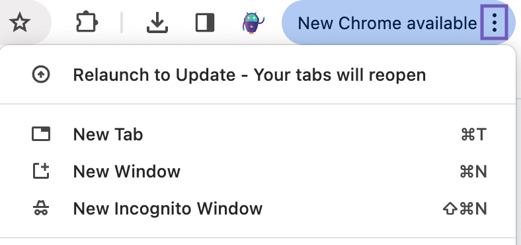
Task: Choose "New Tab" from the menu
Action: [x=258, y=134]
